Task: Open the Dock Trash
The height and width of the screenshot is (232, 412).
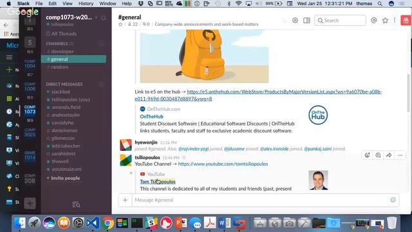Action: pos(391,223)
